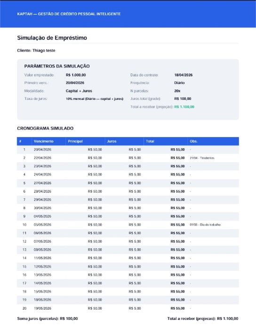Select the date 30/04/2026 in row 8

click(x=42, y=208)
